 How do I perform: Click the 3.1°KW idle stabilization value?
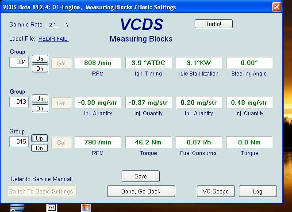[x=199, y=63]
